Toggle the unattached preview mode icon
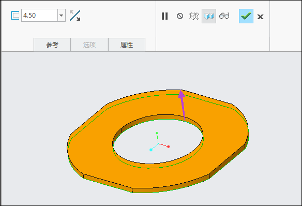Viewport: 302px width, 206px height. point(194,16)
